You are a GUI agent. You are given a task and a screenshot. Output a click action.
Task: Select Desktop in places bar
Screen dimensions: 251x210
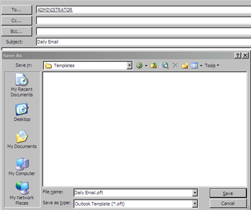pyautogui.click(x=22, y=112)
